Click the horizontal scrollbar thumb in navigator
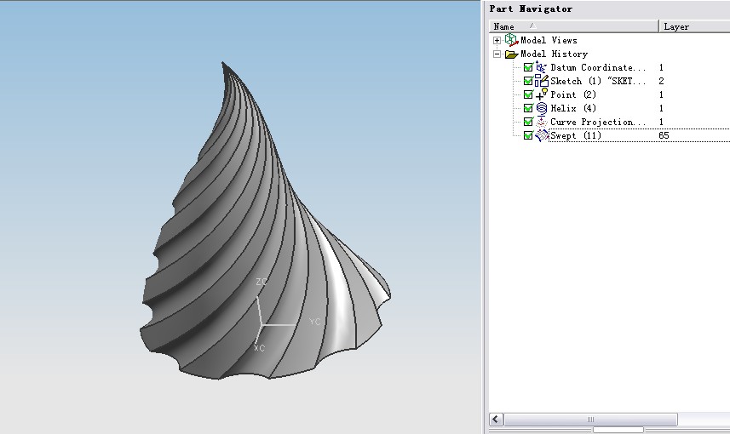Image resolution: width=730 pixels, height=434 pixels. (x=590, y=420)
